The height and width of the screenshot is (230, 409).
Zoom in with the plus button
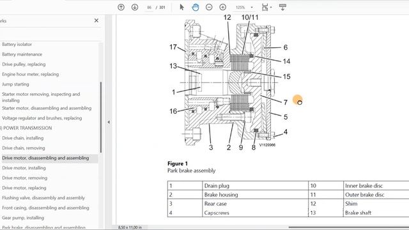pyautogui.click(x=222, y=7)
